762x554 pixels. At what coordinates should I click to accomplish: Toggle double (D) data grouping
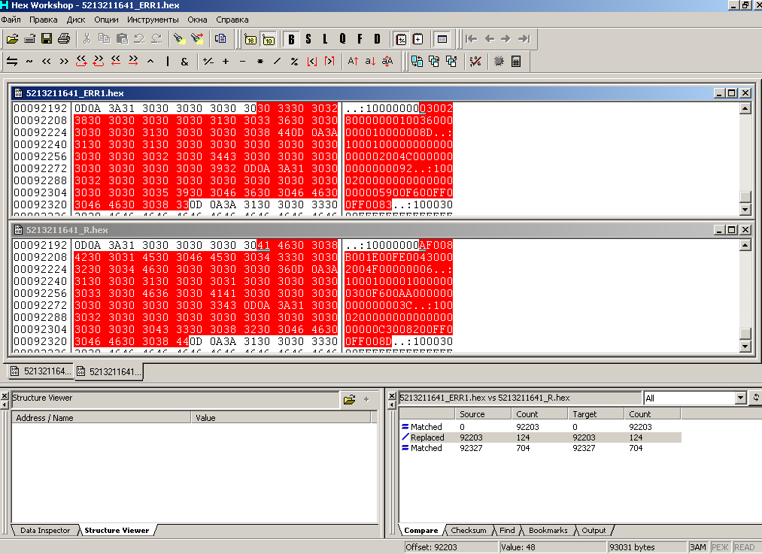377,39
